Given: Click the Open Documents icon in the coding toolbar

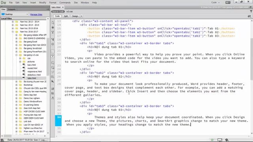Looking at the screenshot, I should (53, 23).
